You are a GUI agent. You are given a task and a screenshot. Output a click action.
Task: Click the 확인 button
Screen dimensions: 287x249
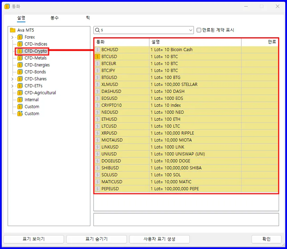pos(266,239)
